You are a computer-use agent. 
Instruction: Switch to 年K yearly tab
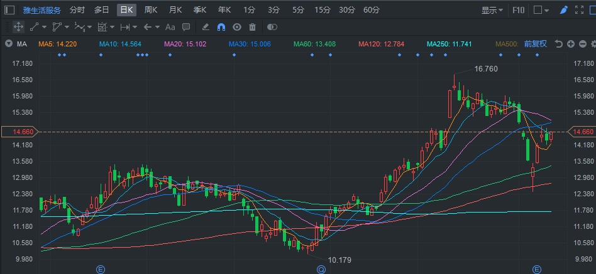pos(224,10)
